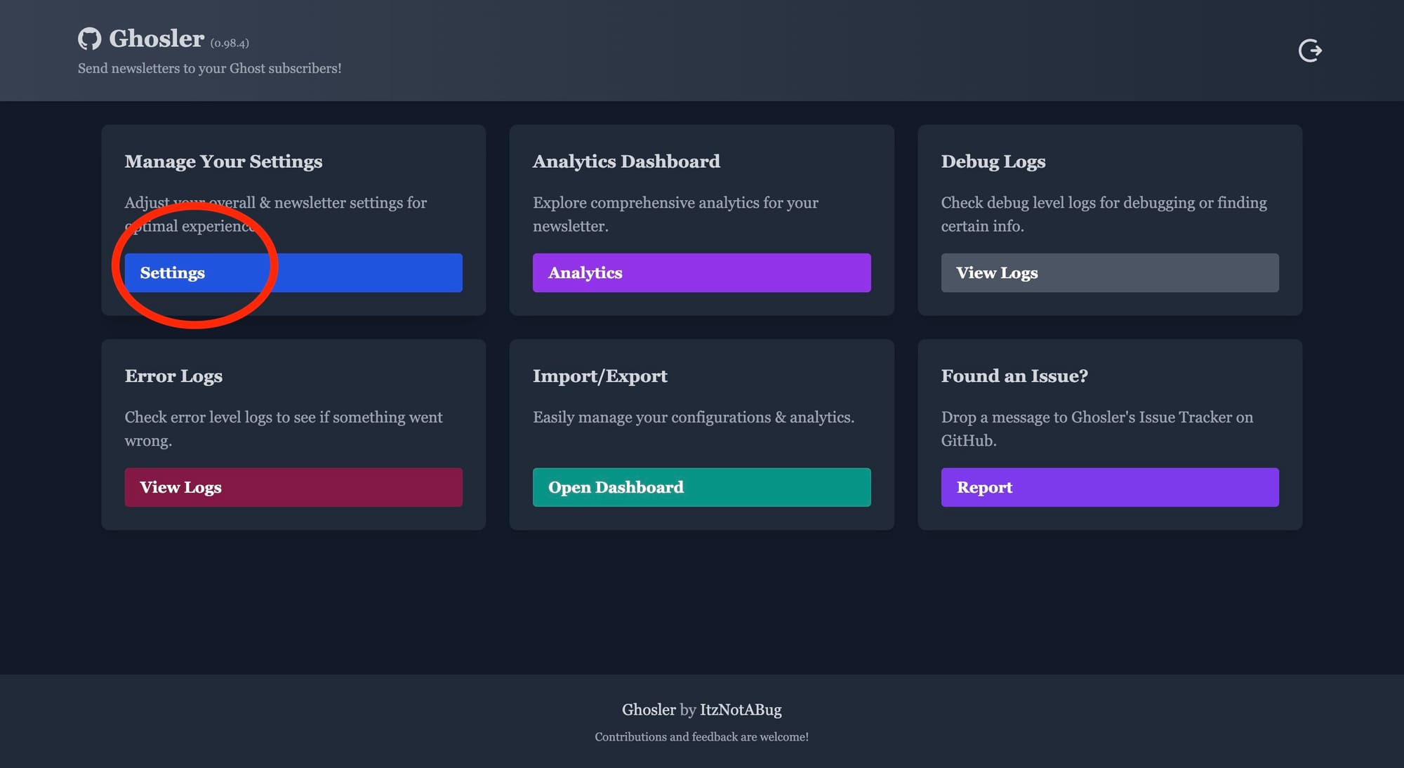Screen dimensions: 1404x768
Task: Click 'Drop a message to Ghosler's Issue Tracker' text
Action: 1097,429
